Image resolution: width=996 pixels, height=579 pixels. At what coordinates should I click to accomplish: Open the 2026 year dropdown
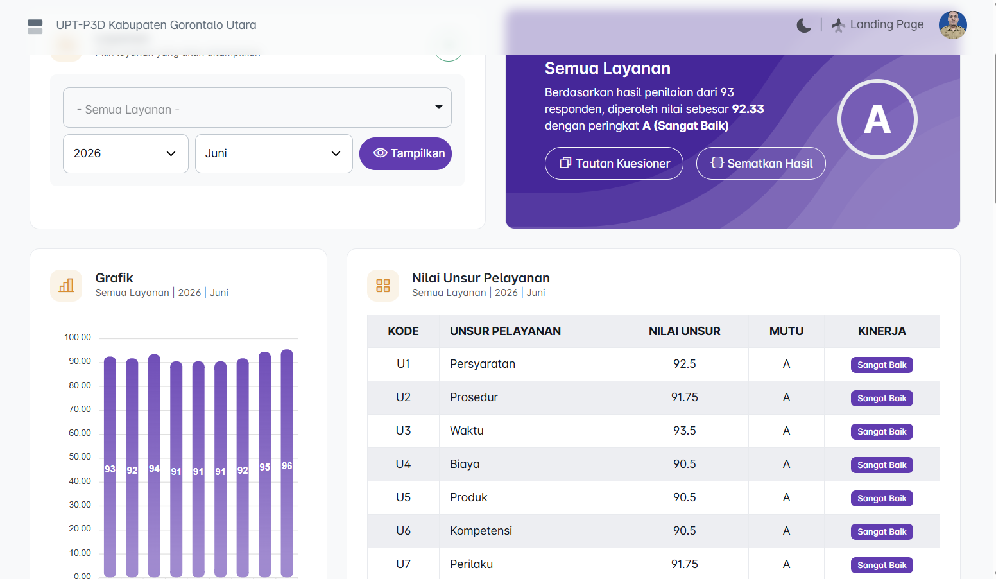point(126,153)
